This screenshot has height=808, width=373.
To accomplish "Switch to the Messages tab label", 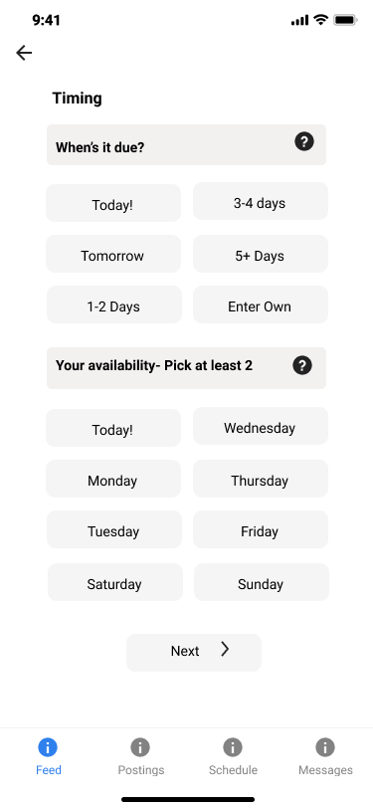I will (x=325, y=770).
